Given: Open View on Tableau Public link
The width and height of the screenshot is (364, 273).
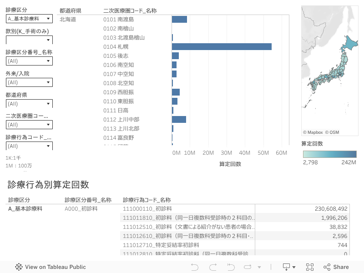Looking at the screenshot, I should pyautogui.click(x=51, y=267).
